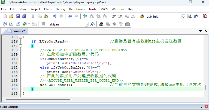
Task: Open the batch build dropdown arrow
Action: tap(29, 24)
